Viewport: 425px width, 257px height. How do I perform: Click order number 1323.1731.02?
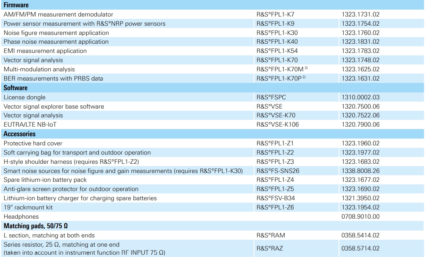pos(361,14)
